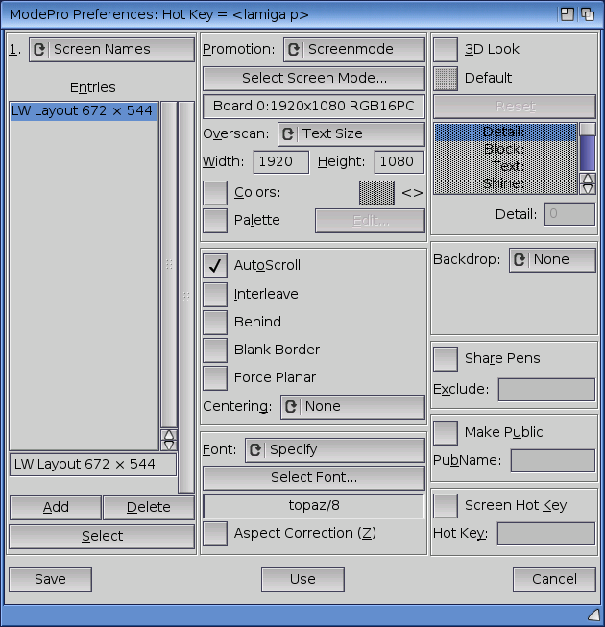Click the Use button
This screenshot has height=627, width=605.
pyautogui.click(x=302, y=579)
